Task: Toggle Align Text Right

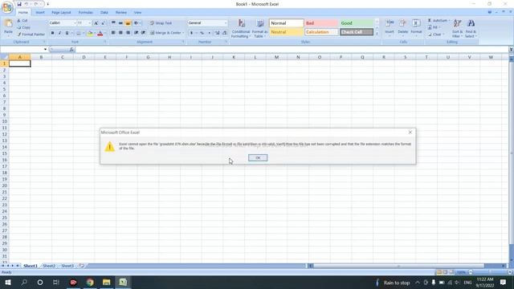Action: [128, 33]
